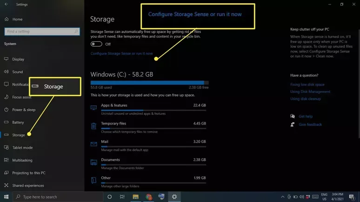Open the taskbar volume control

[x=302, y=197]
